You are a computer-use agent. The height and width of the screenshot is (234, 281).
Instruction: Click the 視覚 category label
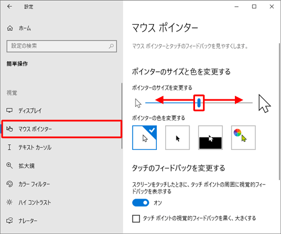coord(12,93)
